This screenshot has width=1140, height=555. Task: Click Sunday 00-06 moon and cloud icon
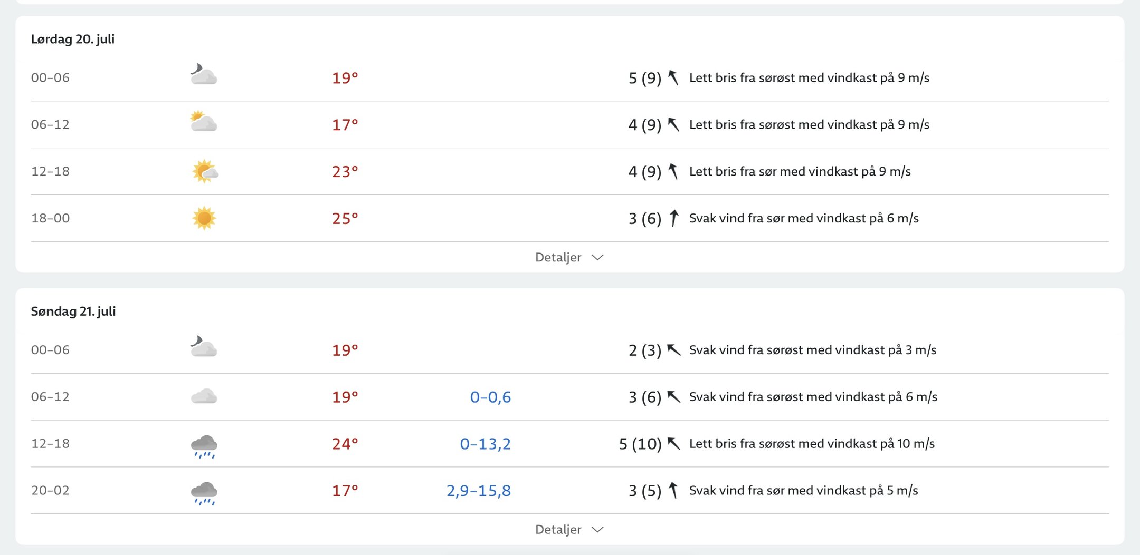pyautogui.click(x=204, y=347)
